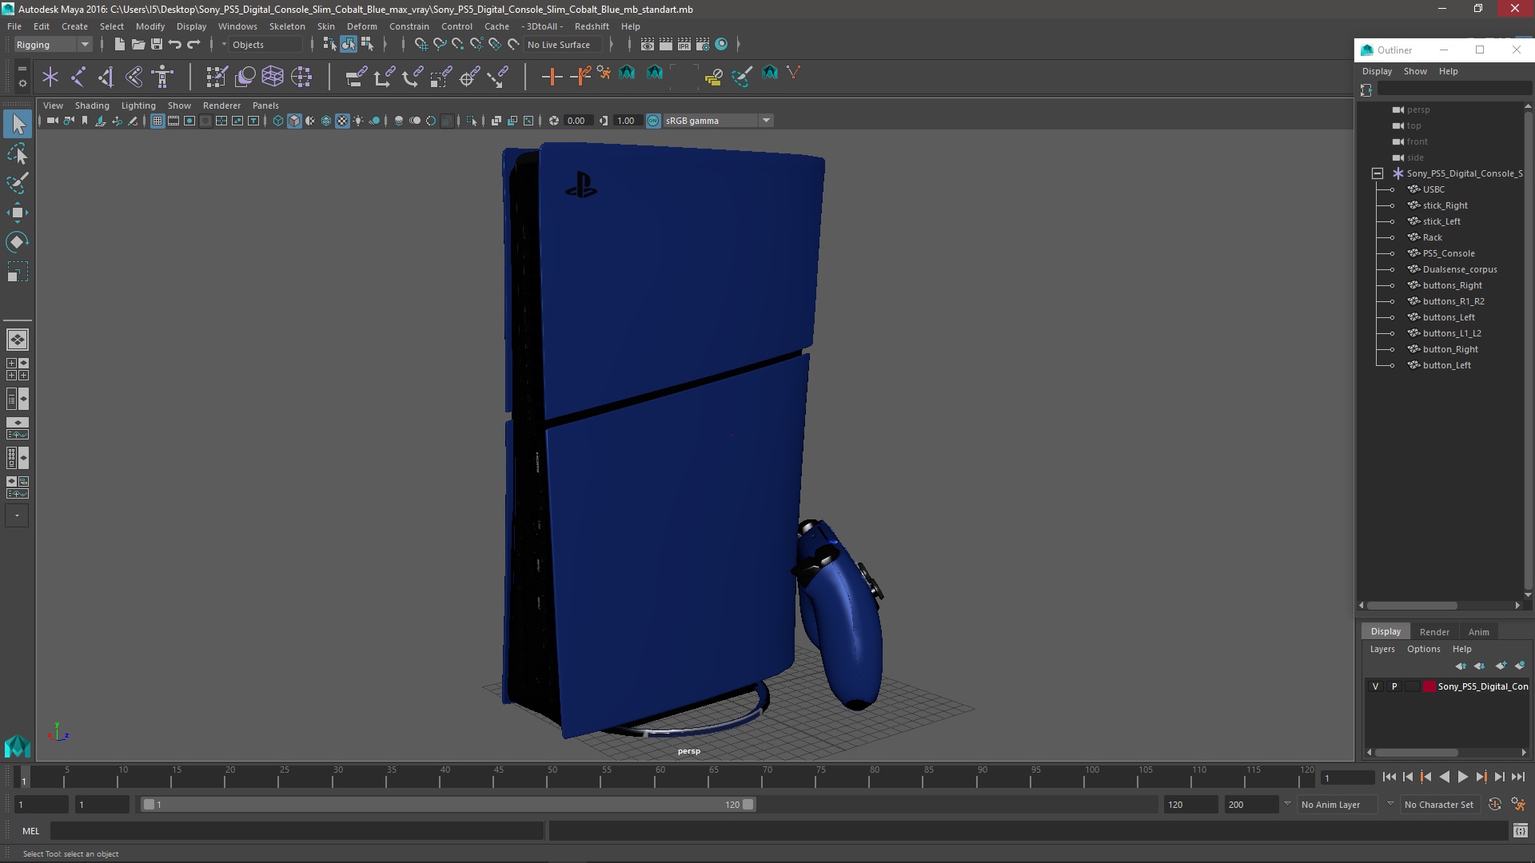Toggle layer visibility V box
This screenshot has height=863, width=1535.
1375,686
